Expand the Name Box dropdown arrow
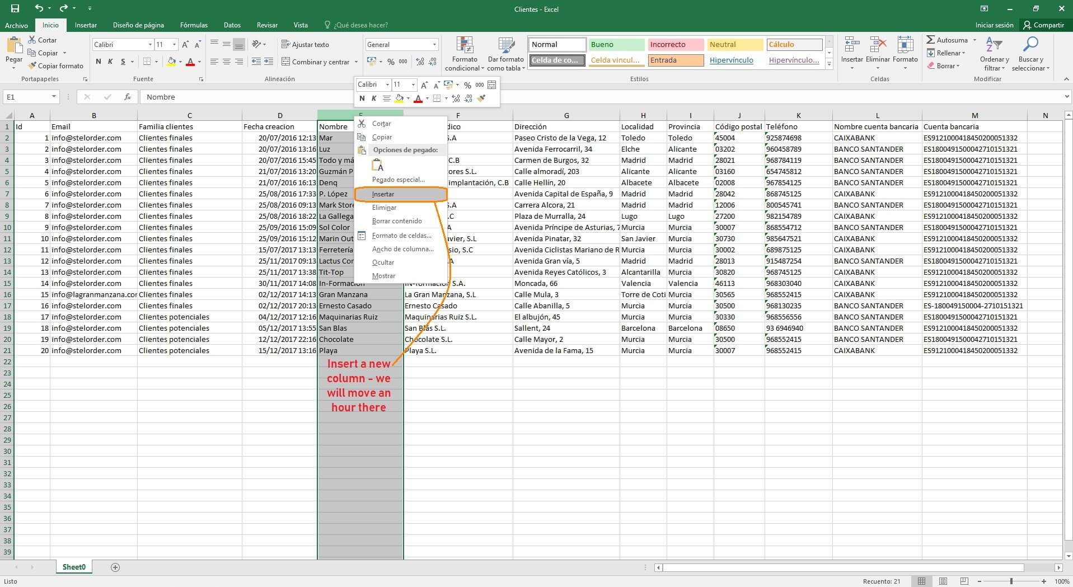The height and width of the screenshot is (587, 1073). coord(54,97)
